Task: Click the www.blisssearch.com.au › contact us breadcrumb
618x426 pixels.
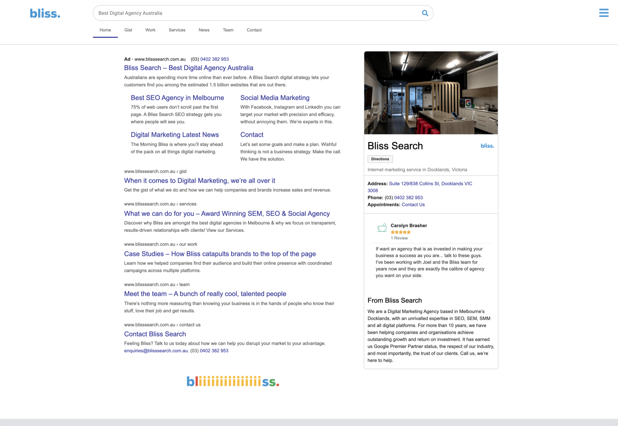Action: click(x=162, y=325)
